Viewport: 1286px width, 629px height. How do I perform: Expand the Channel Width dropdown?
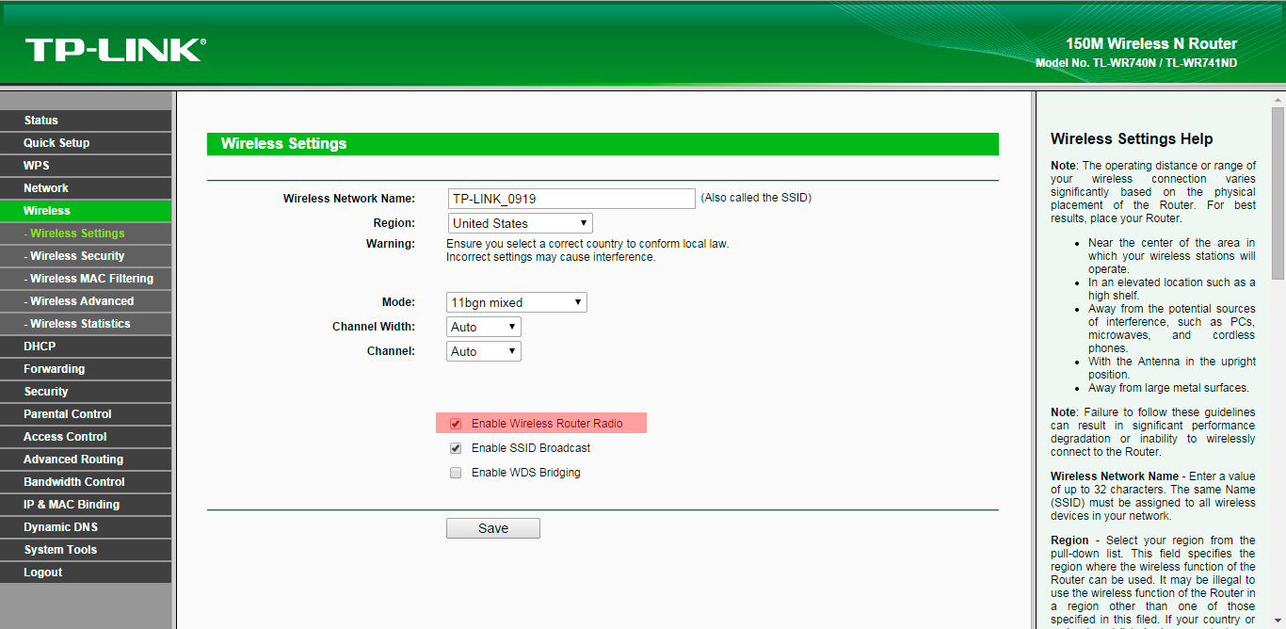(484, 327)
